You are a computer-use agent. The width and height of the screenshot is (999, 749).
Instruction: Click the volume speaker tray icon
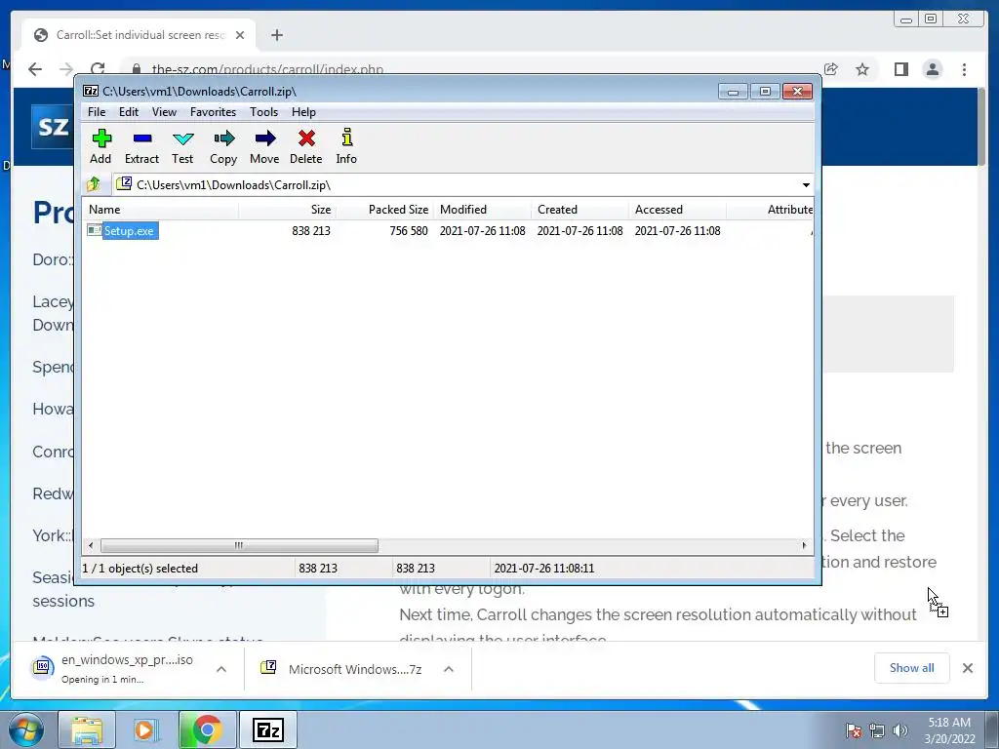point(900,730)
